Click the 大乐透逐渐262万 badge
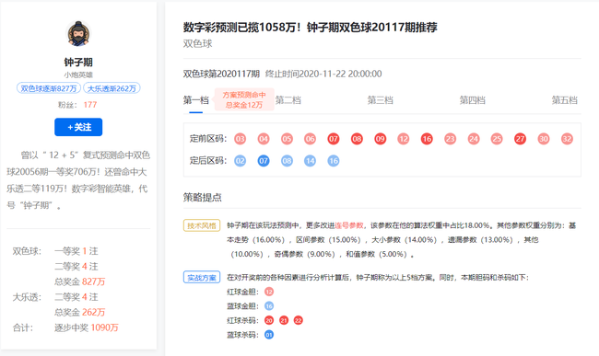The image size is (599, 356). pyautogui.click(x=112, y=88)
